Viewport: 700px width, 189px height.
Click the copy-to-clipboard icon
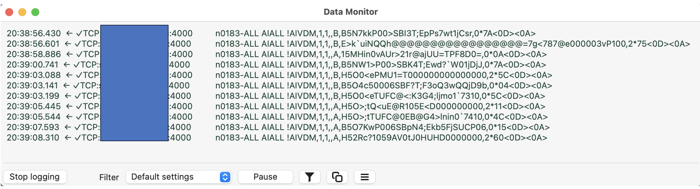[337, 177]
